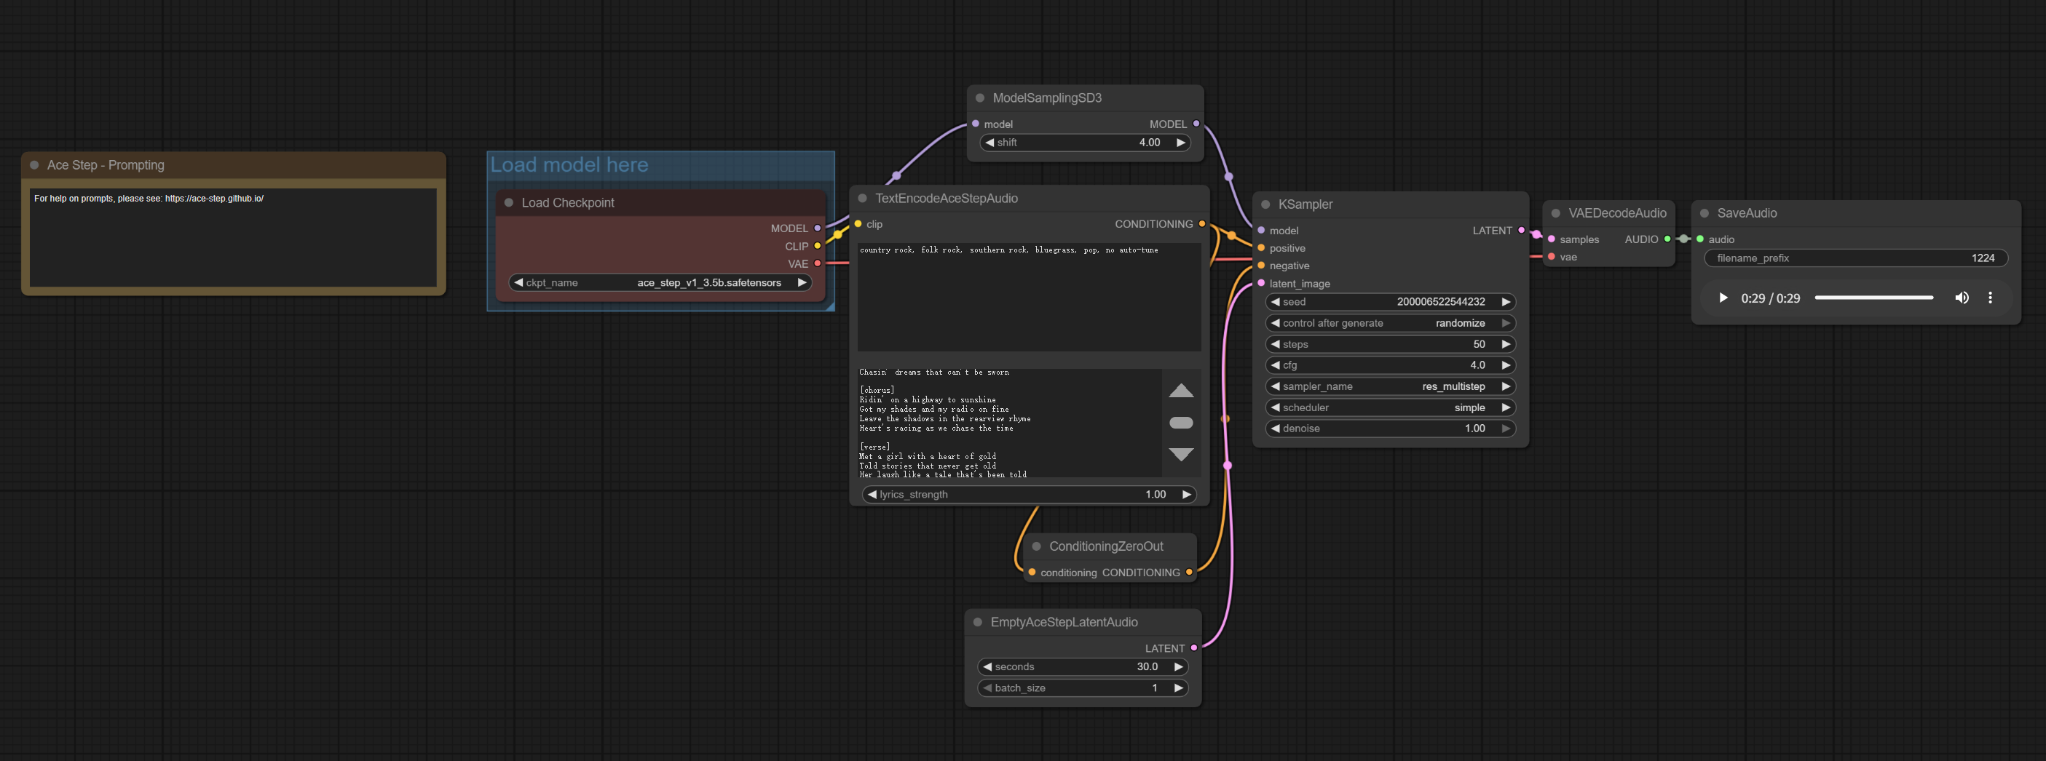Increase the batch_size value
2046x761 pixels.
tap(1179, 688)
